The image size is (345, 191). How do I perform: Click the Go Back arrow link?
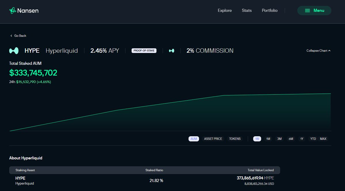click(x=18, y=36)
